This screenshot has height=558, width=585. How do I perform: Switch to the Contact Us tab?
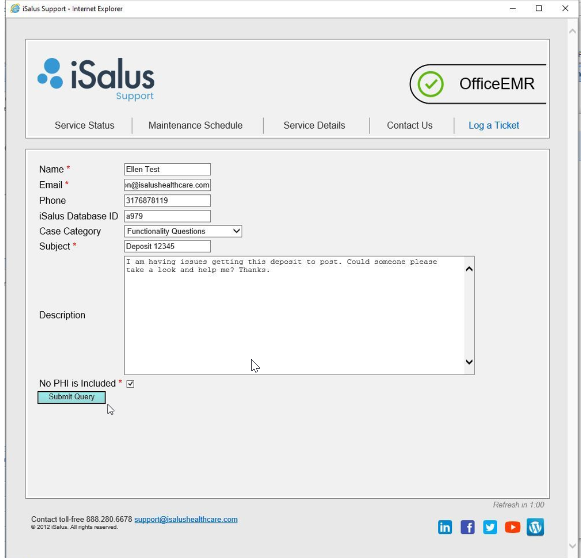pyautogui.click(x=410, y=126)
